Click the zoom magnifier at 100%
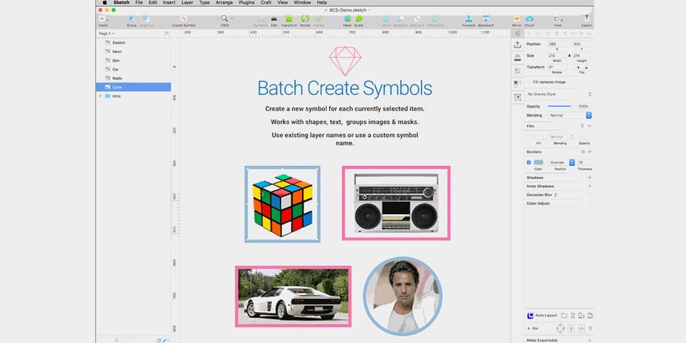The image size is (686, 343). (x=224, y=19)
